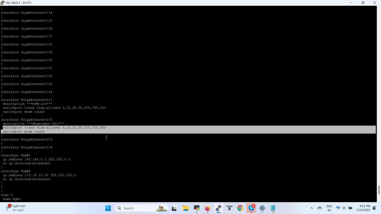The width and height of the screenshot is (381, 214).
Task: Click the taskbar Search box
Action: (141, 208)
